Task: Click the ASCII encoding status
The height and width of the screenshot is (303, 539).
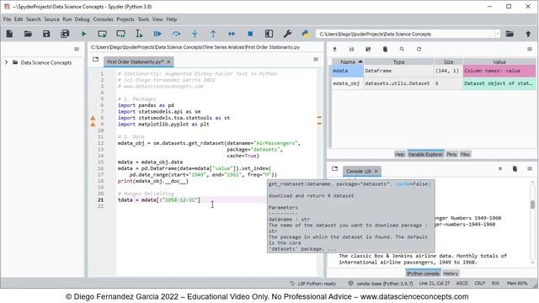Action: (462, 284)
